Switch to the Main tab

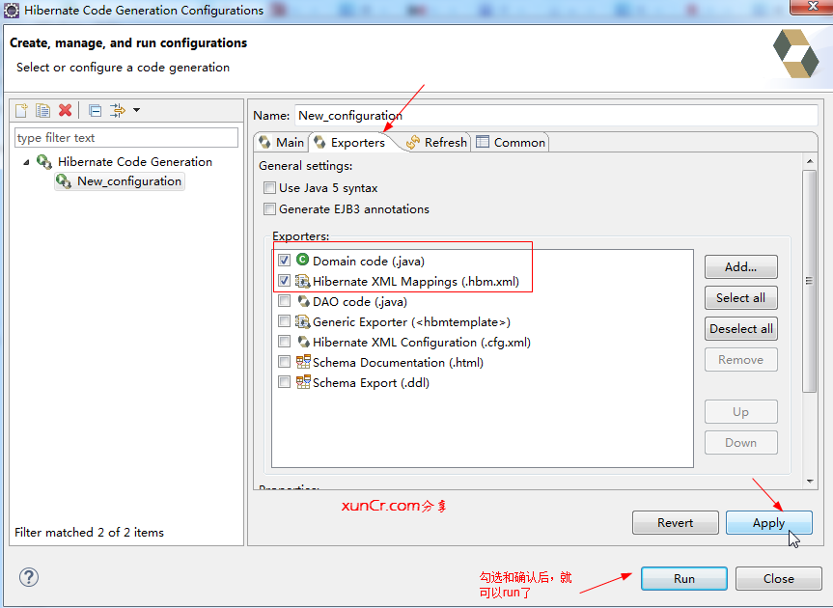pos(282,142)
